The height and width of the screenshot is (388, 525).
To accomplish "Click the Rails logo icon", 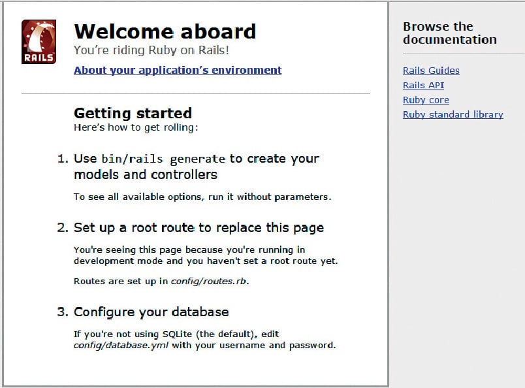I will (39, 41).
